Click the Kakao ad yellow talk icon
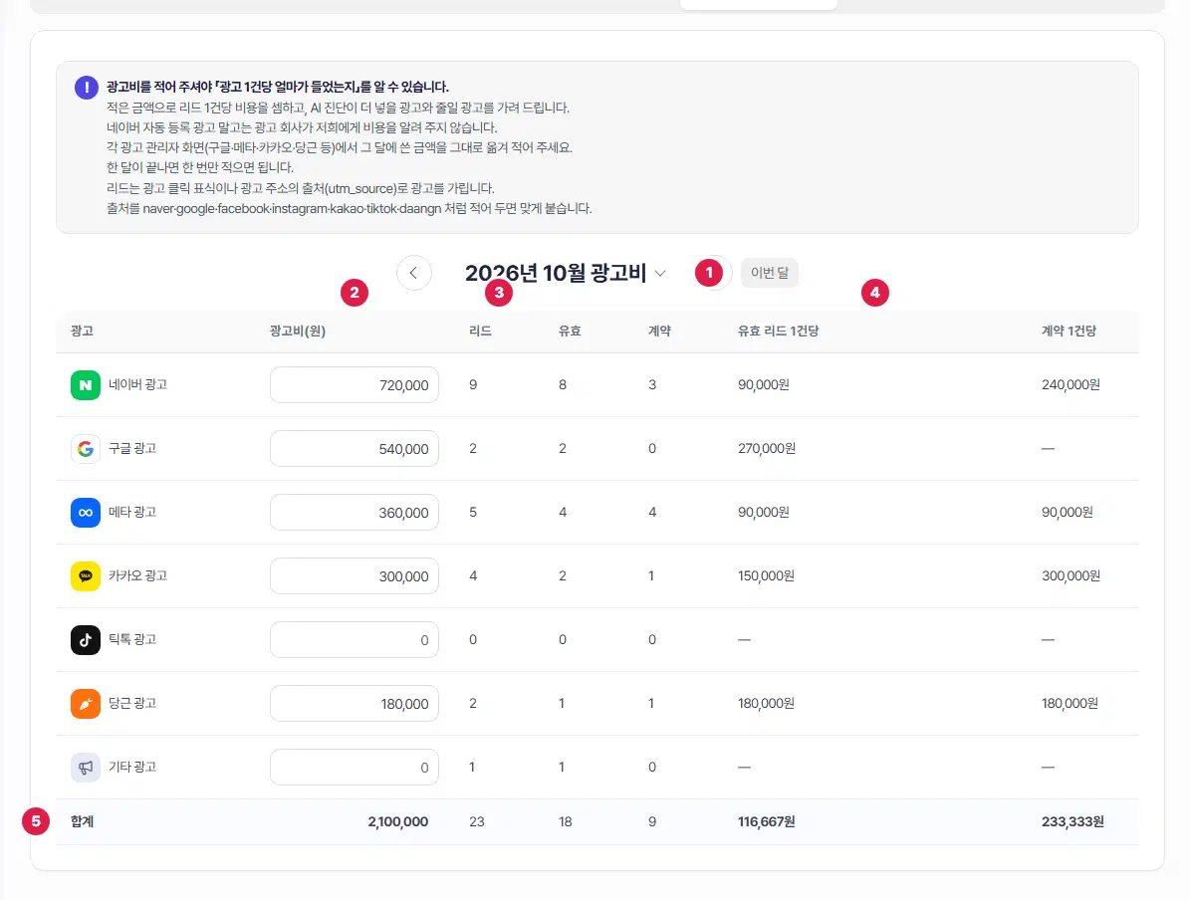Image resolution: width=1190 pixels, height=900 pixels. pos(86,576)
